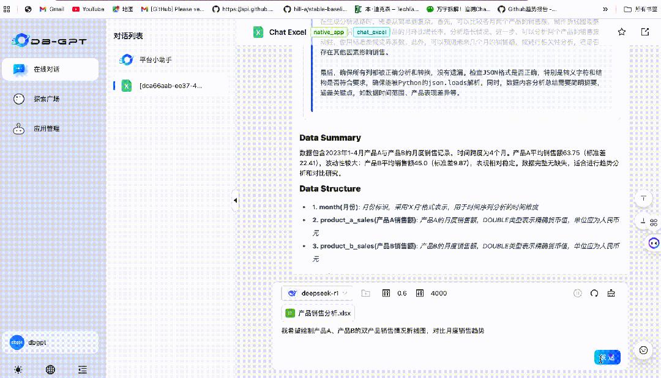661x378 pixels.
Task: Click the pause response icon beside the input toolbar
Action: 577,293
